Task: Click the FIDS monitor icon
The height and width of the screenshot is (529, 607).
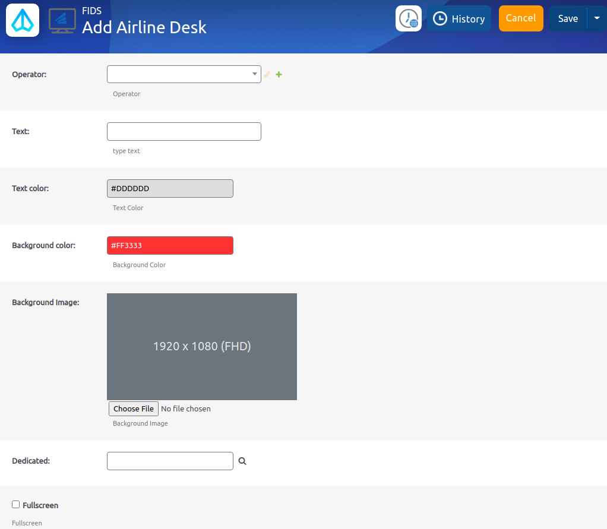Action: click(x=62, y=21)
